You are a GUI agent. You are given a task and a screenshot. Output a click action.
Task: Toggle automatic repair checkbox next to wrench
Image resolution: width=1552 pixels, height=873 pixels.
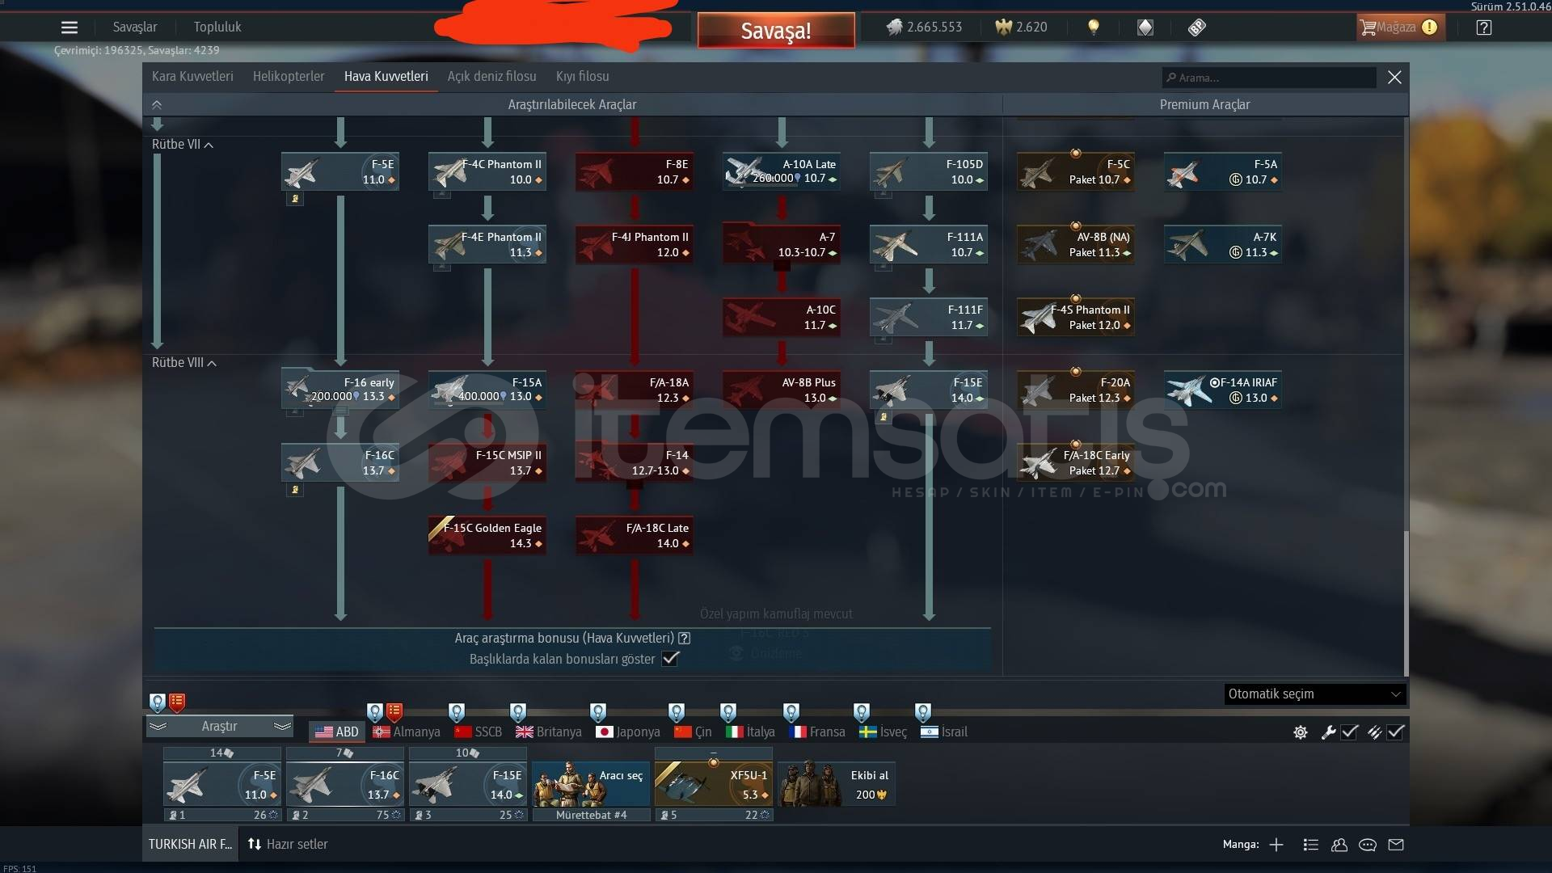[x=1350, y=732]
